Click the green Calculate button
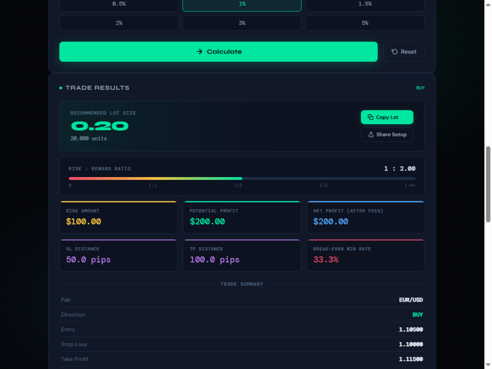 pyautogui.click(x=218, y=51)
